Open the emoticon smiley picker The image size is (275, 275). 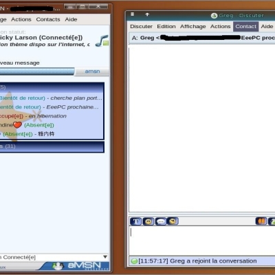148,221
